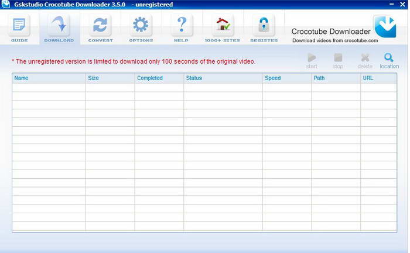
Task: Click the start download button
Action: 312,61
